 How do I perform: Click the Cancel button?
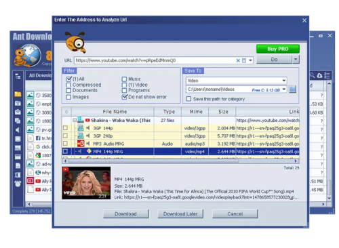pyautogui.click(x=235, y=213)
